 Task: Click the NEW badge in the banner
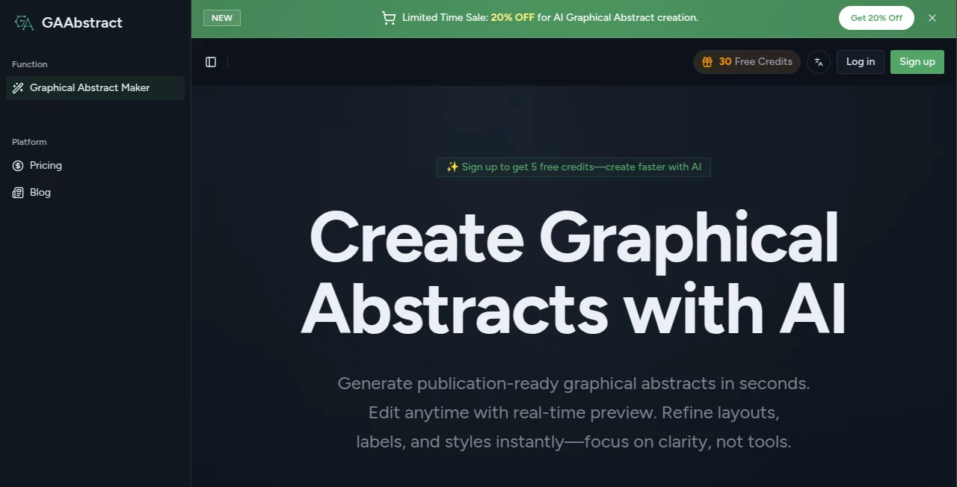click(221, 17)
